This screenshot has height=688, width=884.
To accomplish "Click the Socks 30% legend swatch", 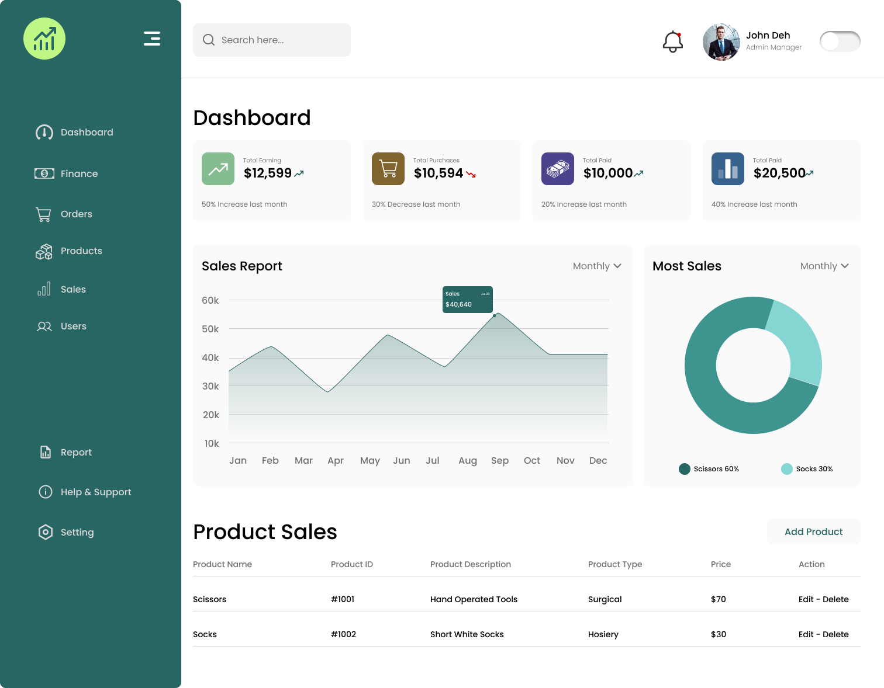I will (x=787, y=469).
